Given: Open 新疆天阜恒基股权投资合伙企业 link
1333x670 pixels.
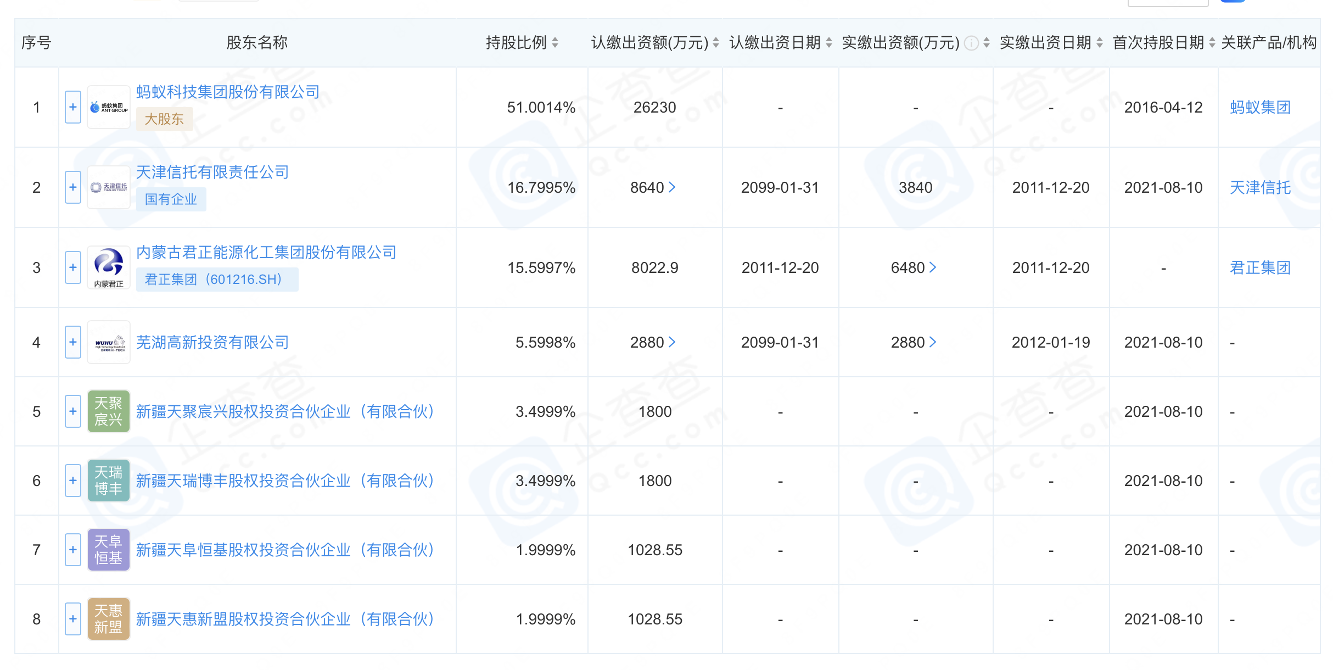Looking at the screenshot, I should (285, 550).
